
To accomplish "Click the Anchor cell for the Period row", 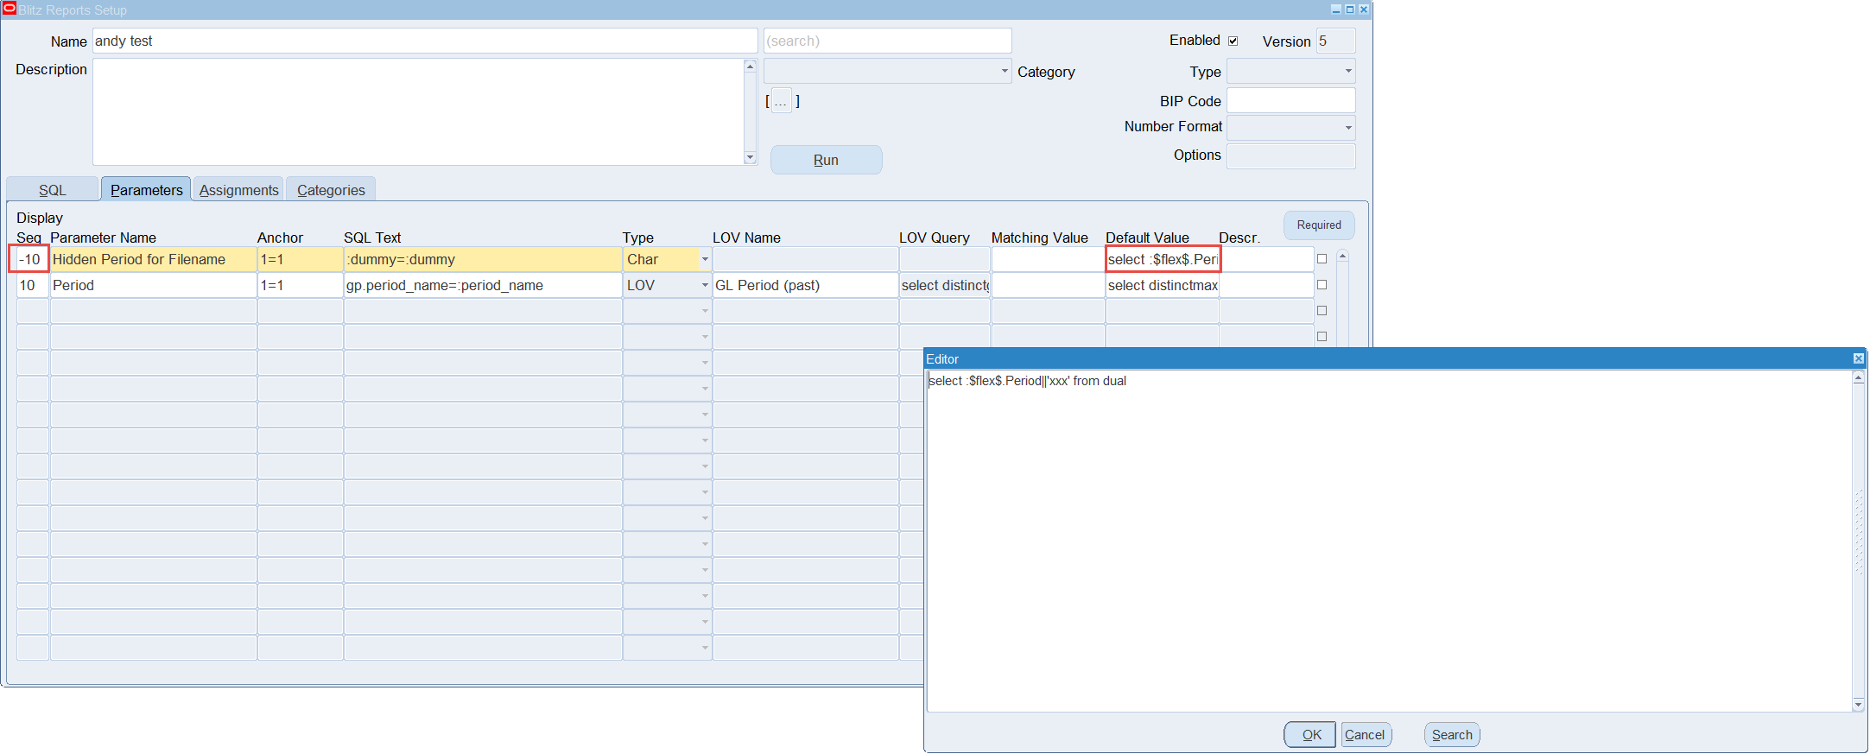I will tap(300, 285).
